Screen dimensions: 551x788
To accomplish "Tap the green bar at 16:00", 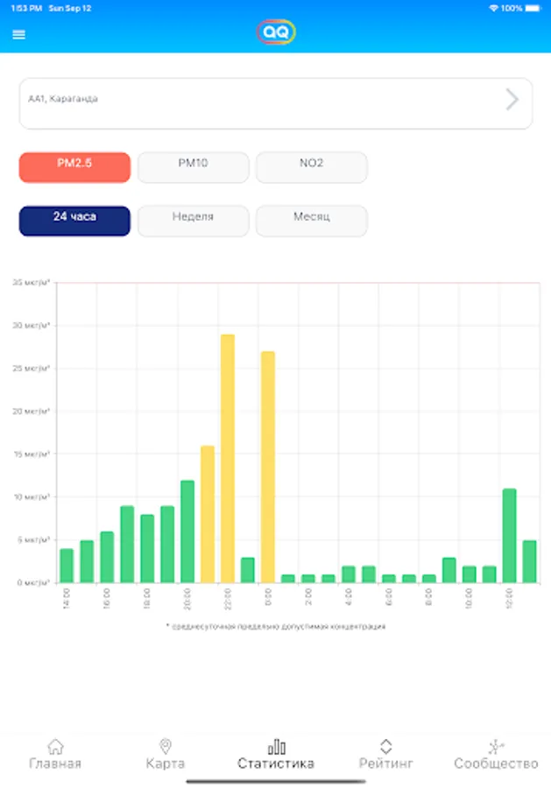I will pos(107,558).
